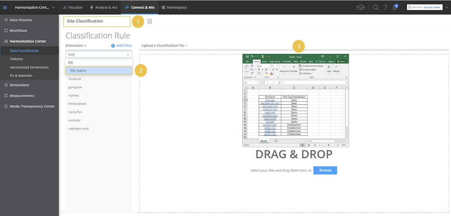The width and height of the screenshot is (451, 216).
Task: Open Harmonized Dimensions sub-item
Action: pos(29,67)
